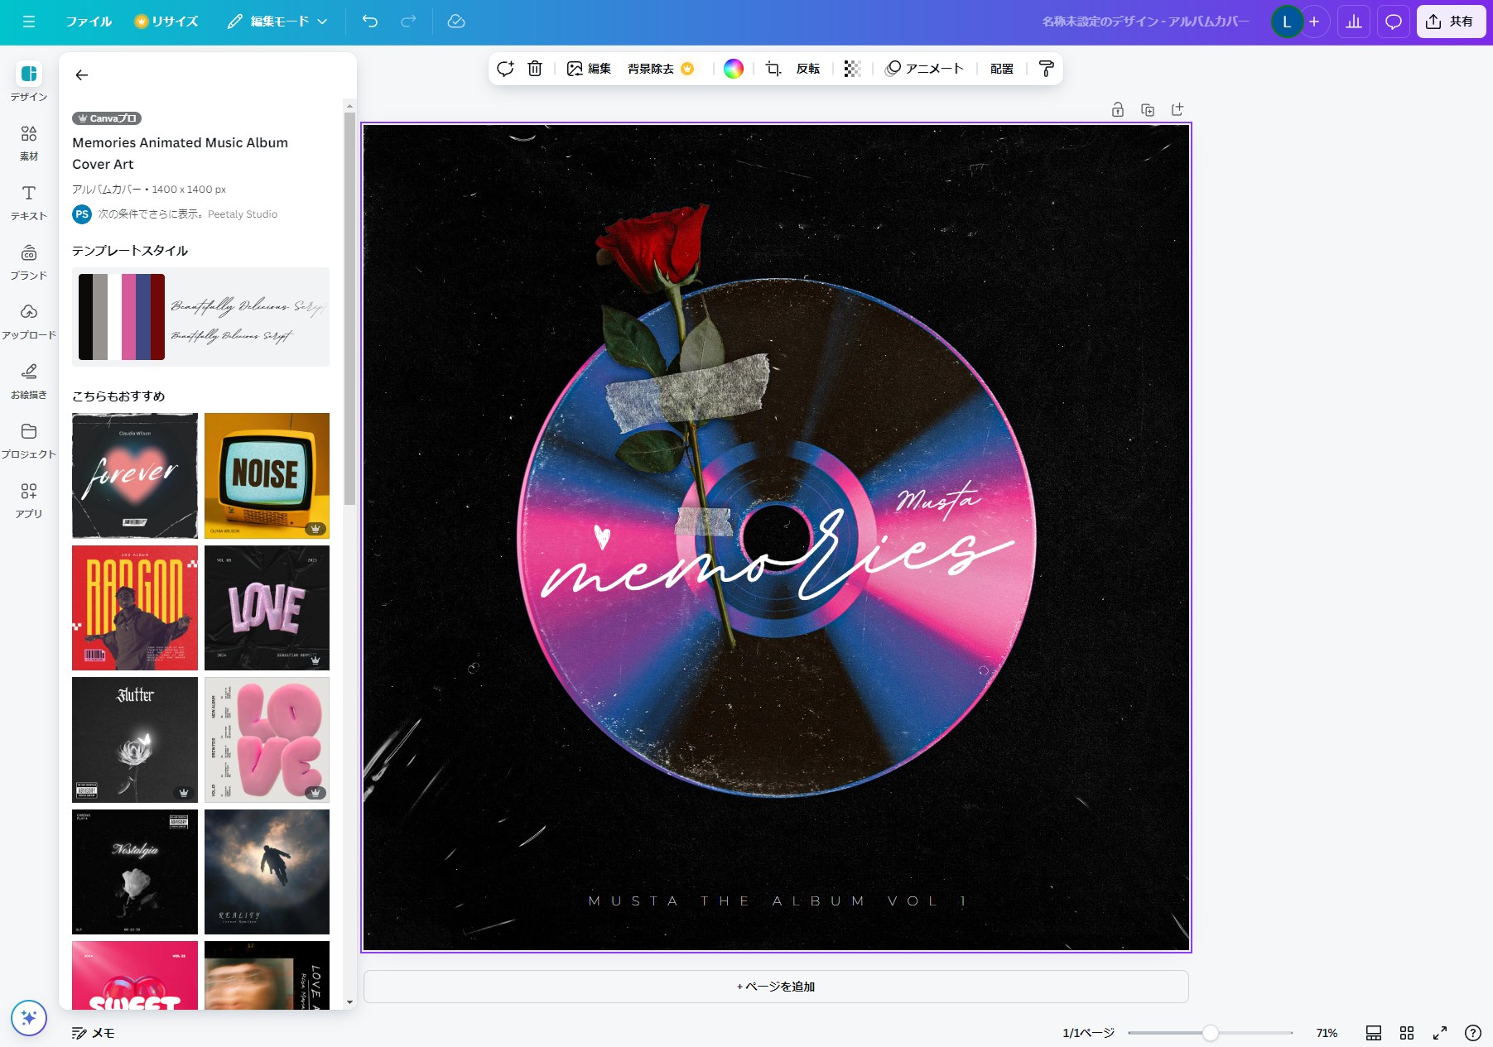Click the 背景除去 background remover

[x=661, y=69]
